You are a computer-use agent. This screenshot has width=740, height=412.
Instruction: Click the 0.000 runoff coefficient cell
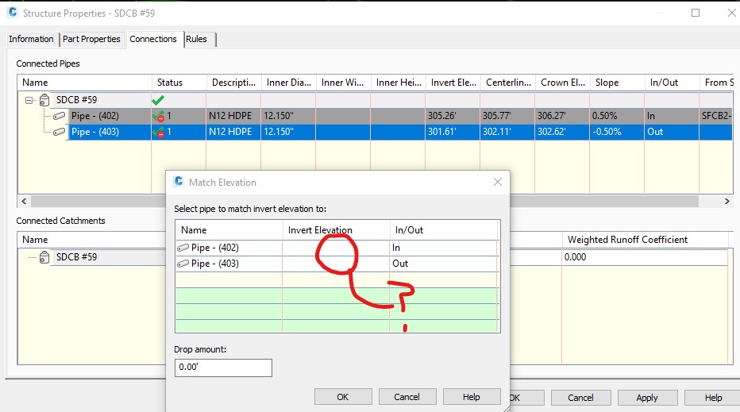(x=645, y=257)
